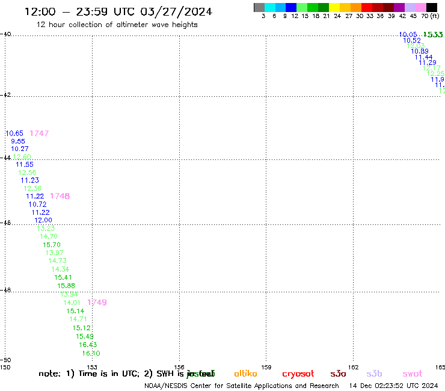
Task: Click the wave height reading 10.27
Action: (20, 149)
